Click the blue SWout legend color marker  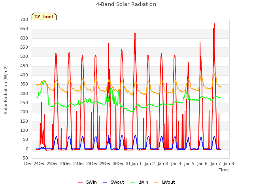tap(105, 183)
